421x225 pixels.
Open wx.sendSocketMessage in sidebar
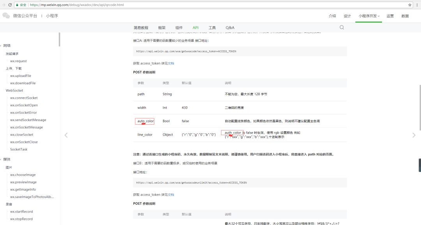[28, 120]
